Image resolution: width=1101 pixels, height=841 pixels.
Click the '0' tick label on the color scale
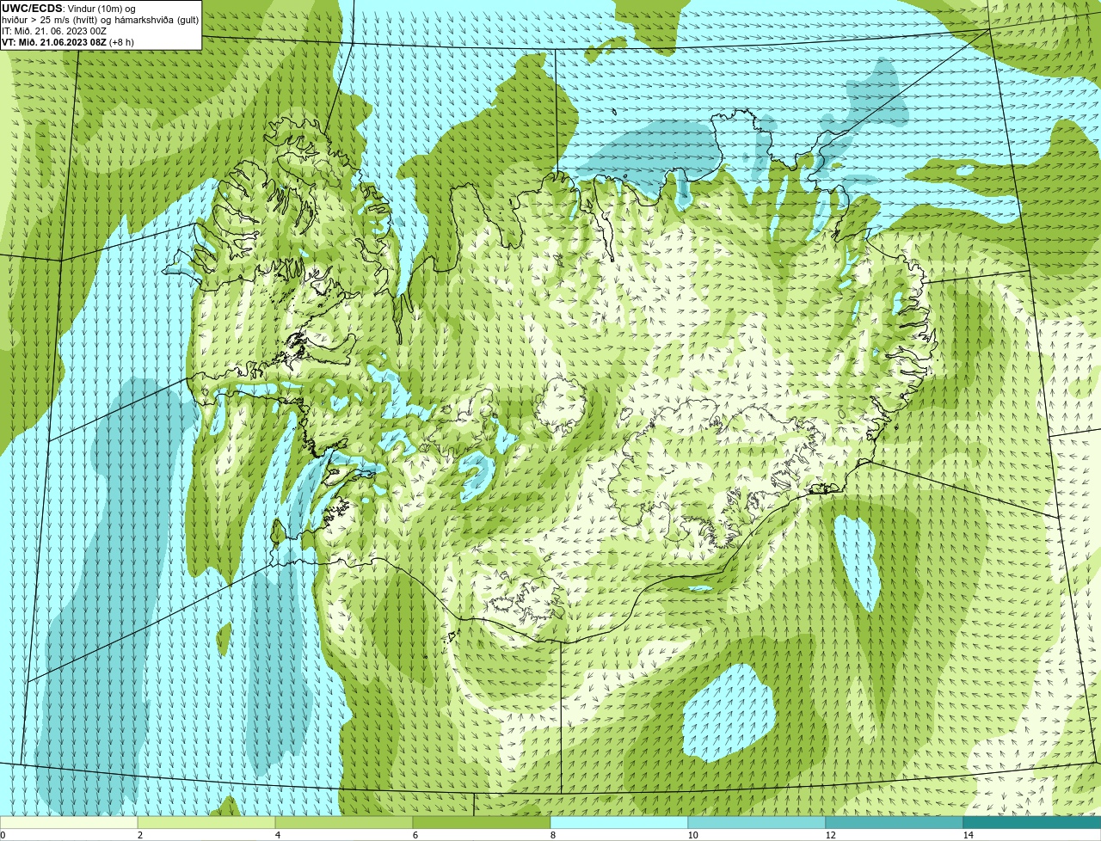[3, 835]
